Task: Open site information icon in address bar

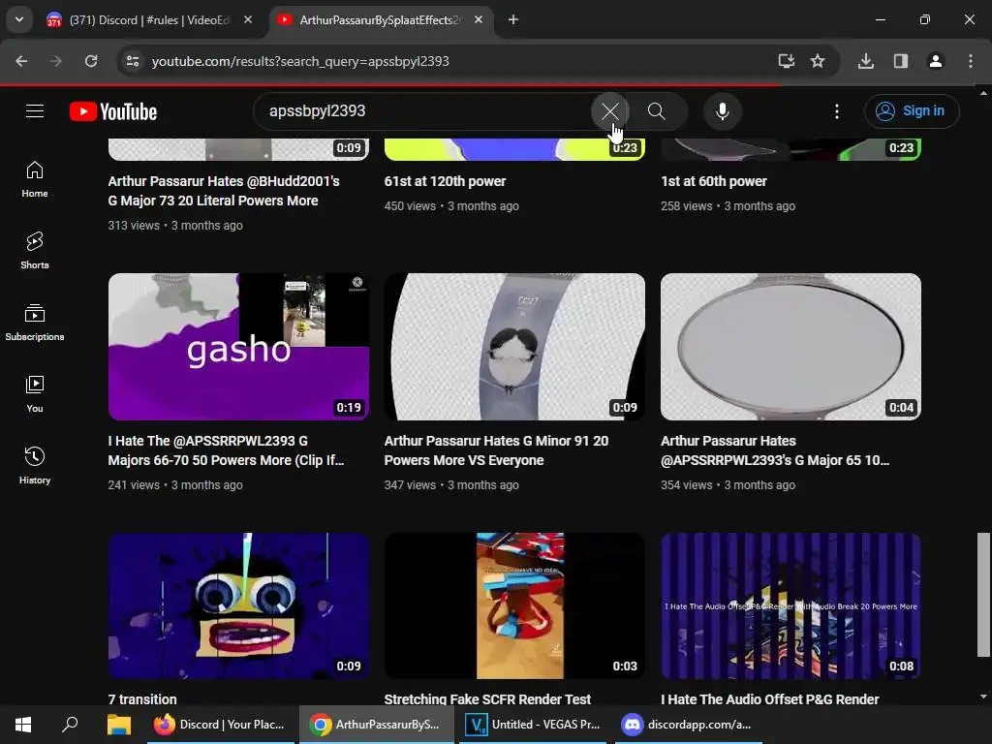Action: click(132, 61)
